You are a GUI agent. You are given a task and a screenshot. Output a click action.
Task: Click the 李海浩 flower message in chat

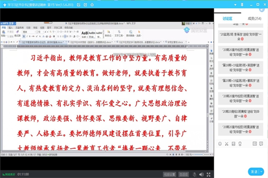coord(240,36)
